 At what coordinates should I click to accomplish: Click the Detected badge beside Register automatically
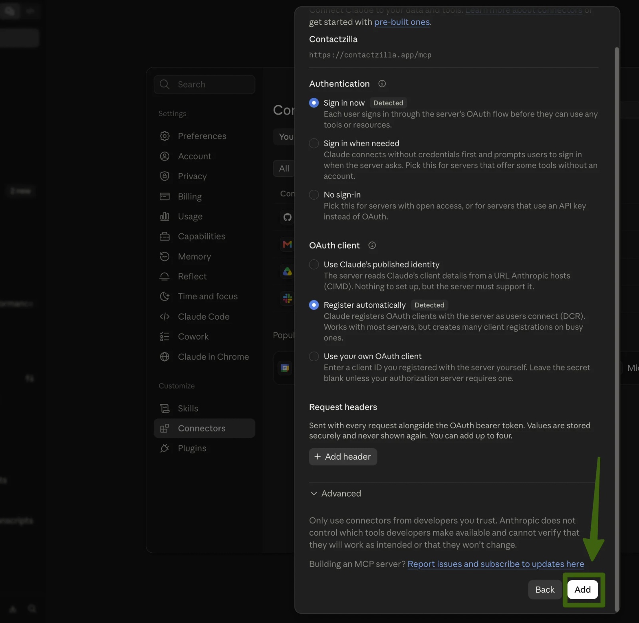click(x=429, y=305)
